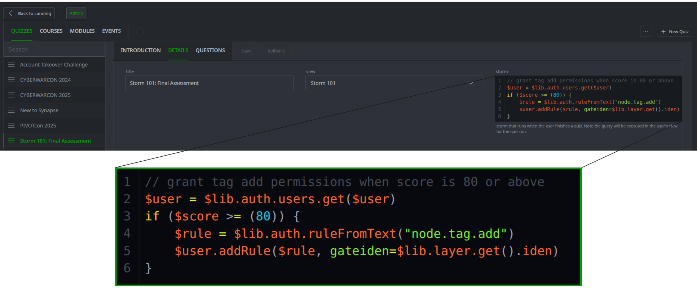Switch to the MODULES tab
The width and height of the screenshot is (697, 288).
point(82,31)
